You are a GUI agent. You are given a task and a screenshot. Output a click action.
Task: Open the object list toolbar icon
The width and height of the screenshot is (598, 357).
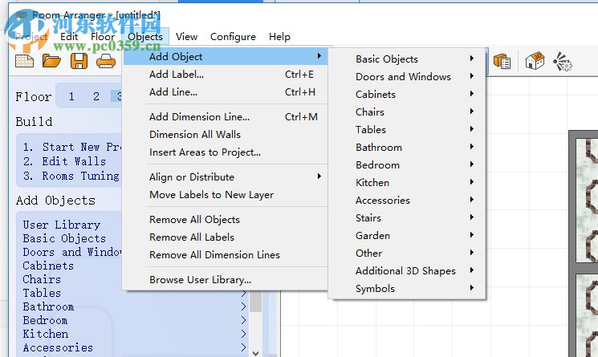502,61
